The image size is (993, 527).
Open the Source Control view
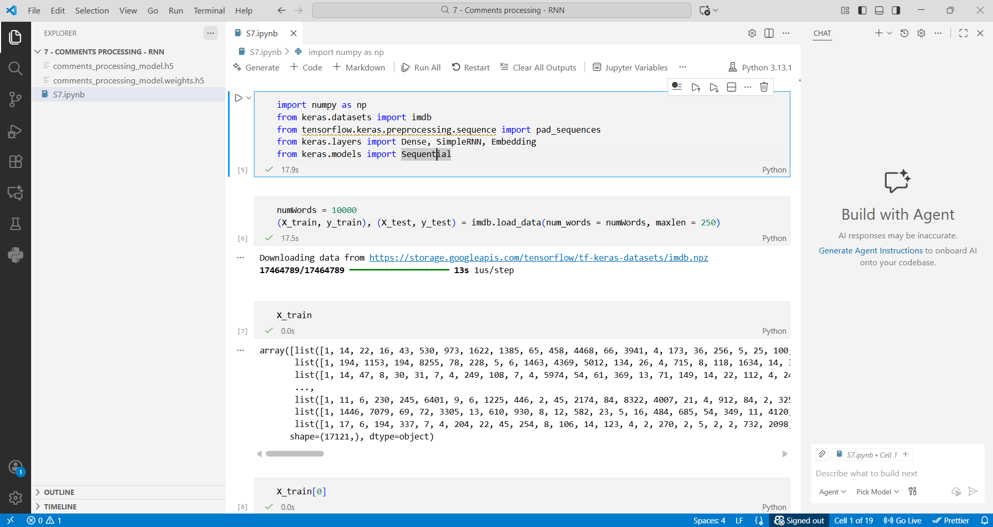point(16,99)
